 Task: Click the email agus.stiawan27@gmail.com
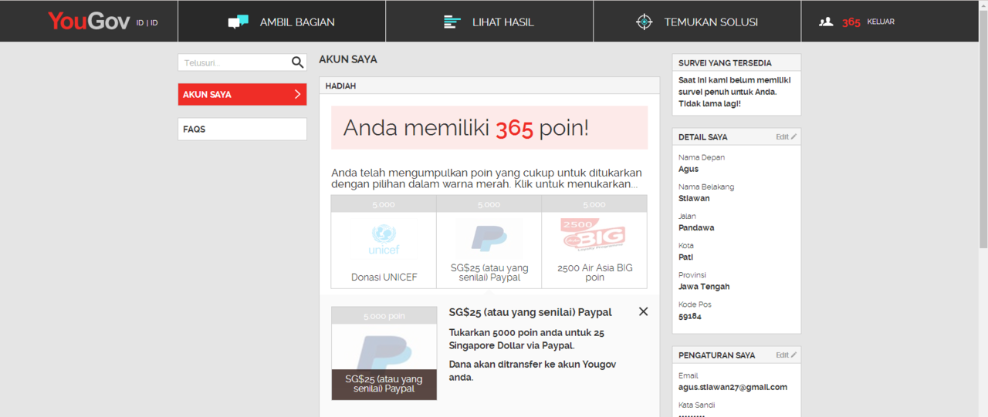tap(733, 387)
